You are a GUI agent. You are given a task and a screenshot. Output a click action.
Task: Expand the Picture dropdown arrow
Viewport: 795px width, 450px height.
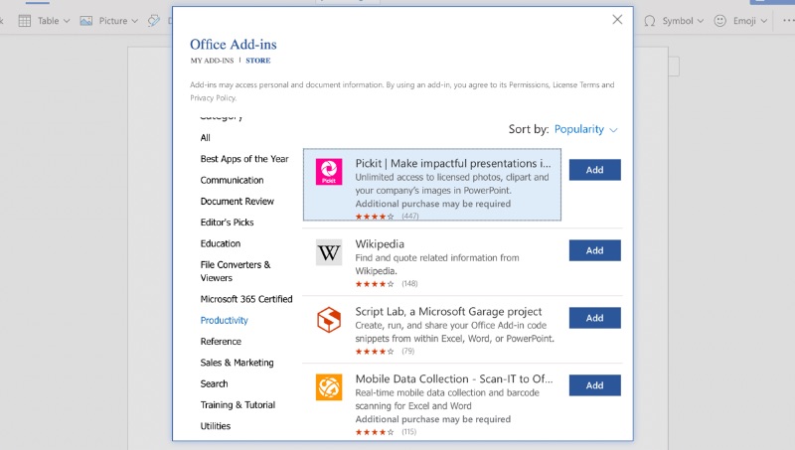[x=134, y=21]
